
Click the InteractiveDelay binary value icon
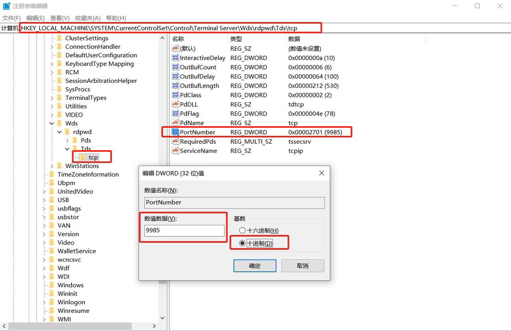(x=175, y=58)
